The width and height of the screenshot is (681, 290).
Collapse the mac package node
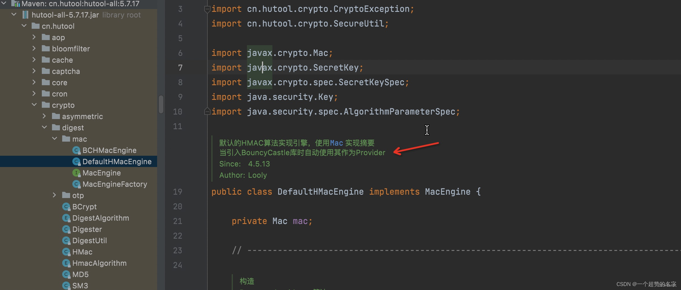pyautogui.click(x=54, y=139)
